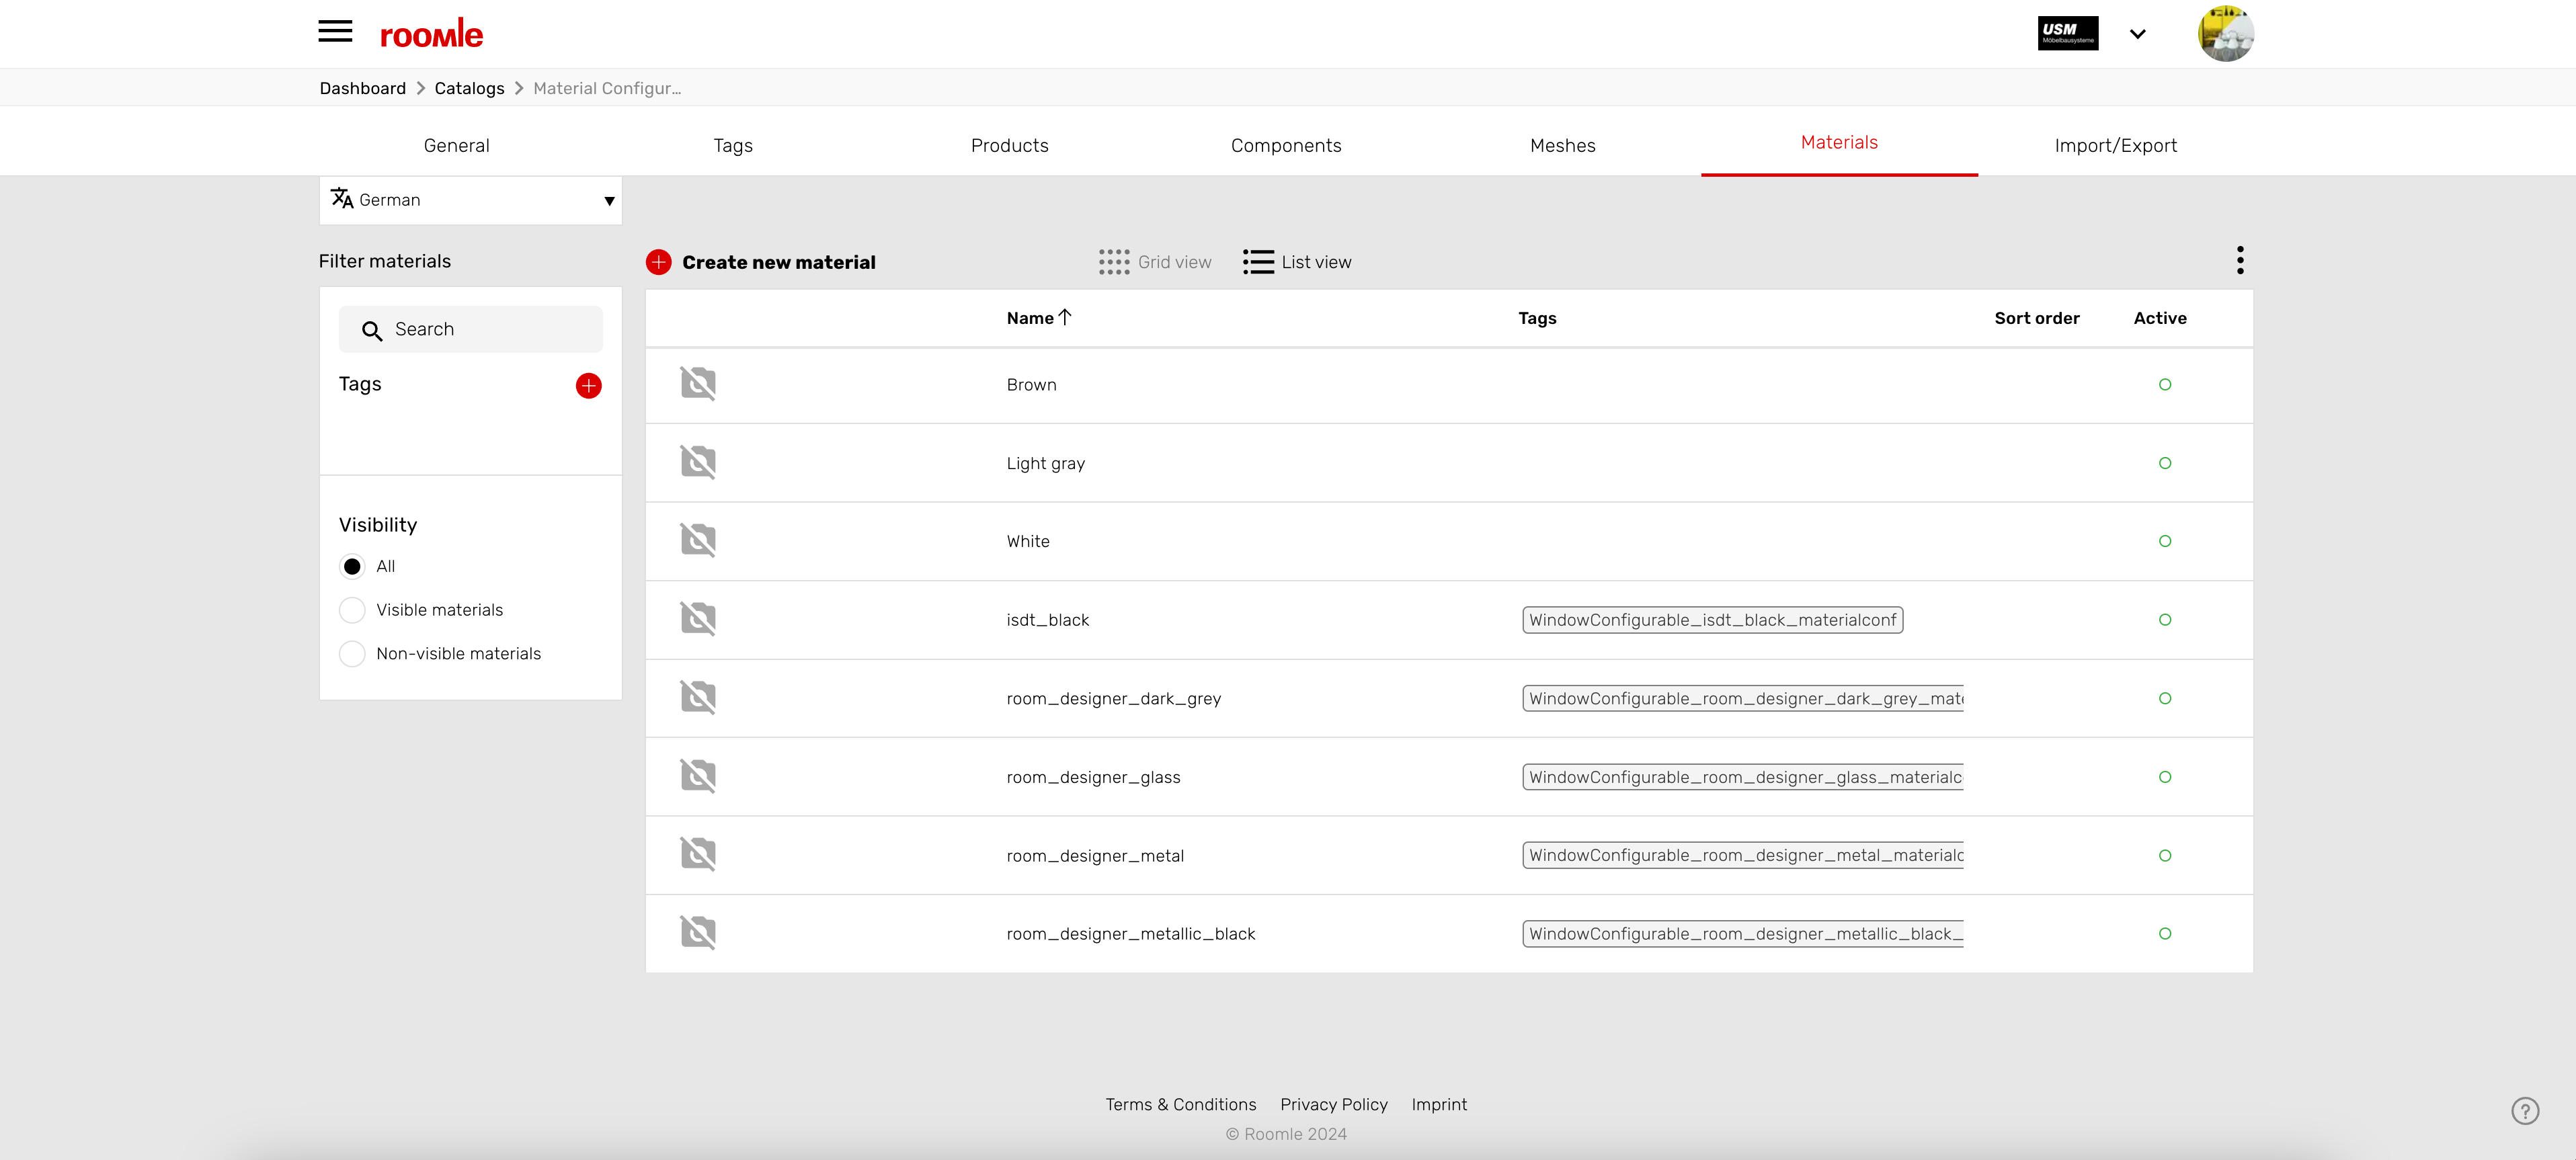Open the Import/Export tab
Image resolution: width=2576 pixels, height=1160 pixels.
point(2115,146)
